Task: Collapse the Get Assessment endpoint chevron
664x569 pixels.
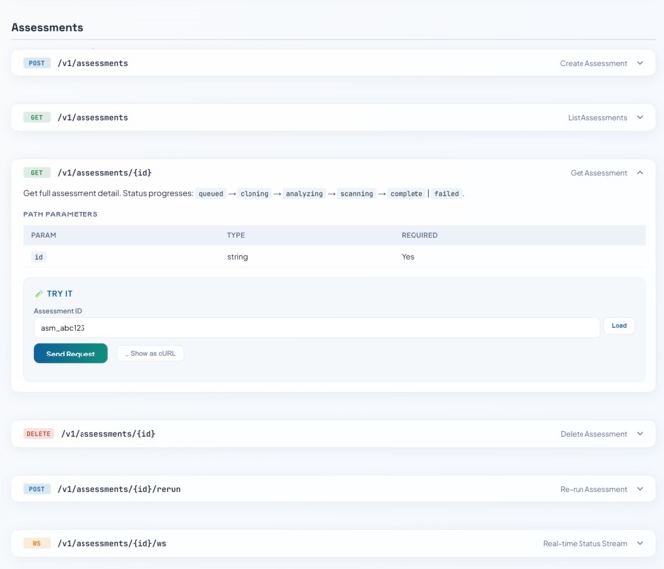Action: pyautogui.click(x=640, y=173)
